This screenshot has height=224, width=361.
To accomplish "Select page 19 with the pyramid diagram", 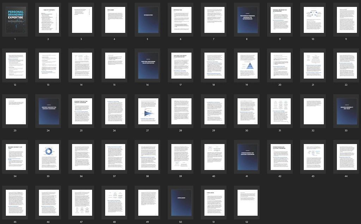I will tap(247, 66).
